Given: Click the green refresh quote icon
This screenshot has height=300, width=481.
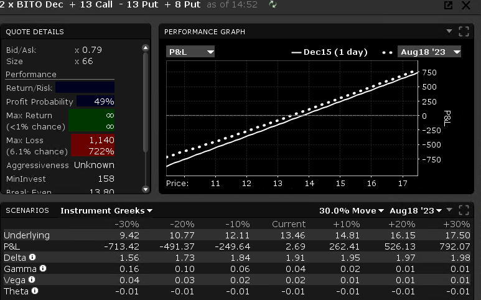Looking at the screenshot, I should pyautogui.click(x=273, y=5).
